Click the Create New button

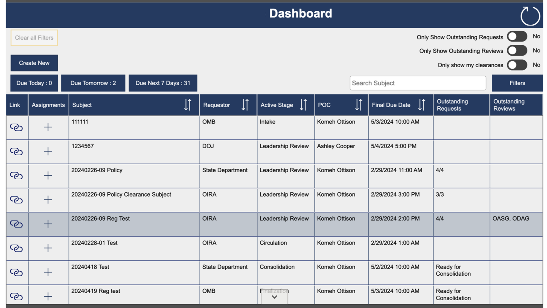click(34, 63)
